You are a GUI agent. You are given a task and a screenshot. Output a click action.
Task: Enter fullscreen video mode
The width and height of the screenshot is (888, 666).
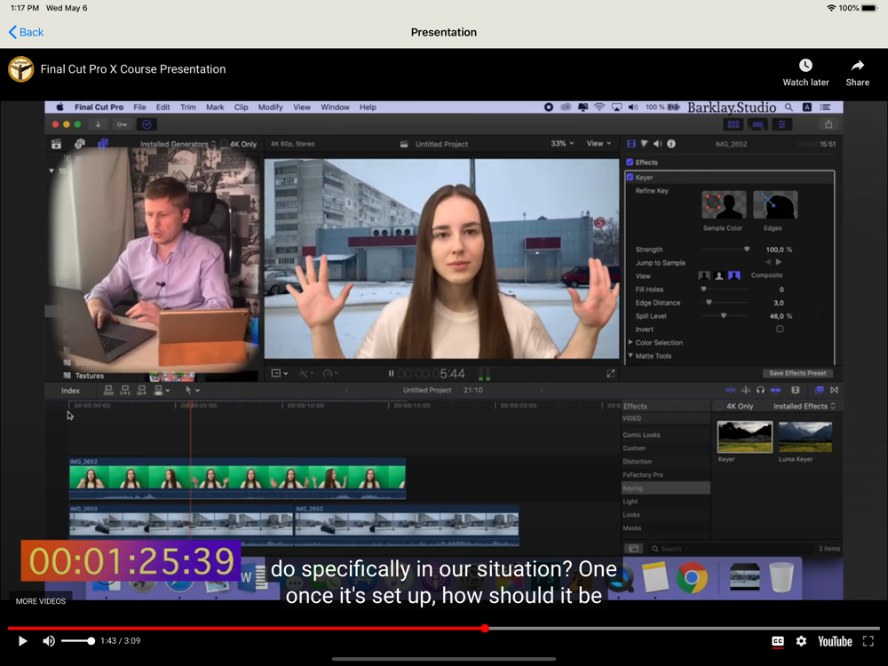pyautogui.click(x=868, y=641)
